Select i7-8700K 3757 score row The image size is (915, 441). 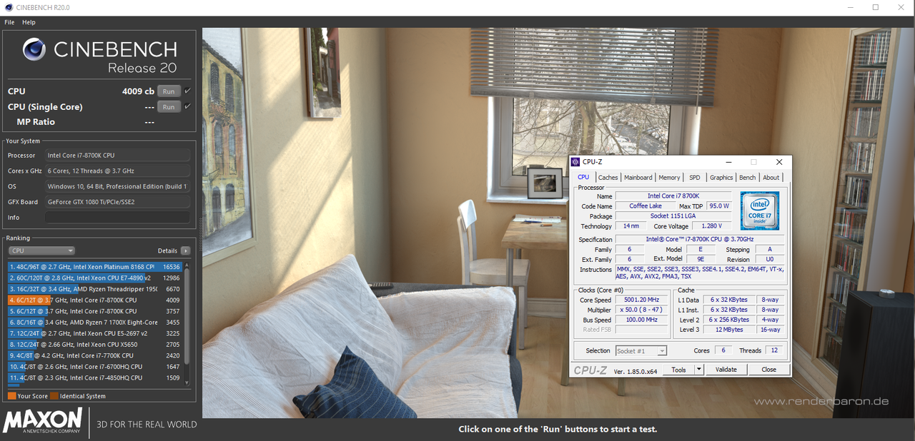click(95, 311)
